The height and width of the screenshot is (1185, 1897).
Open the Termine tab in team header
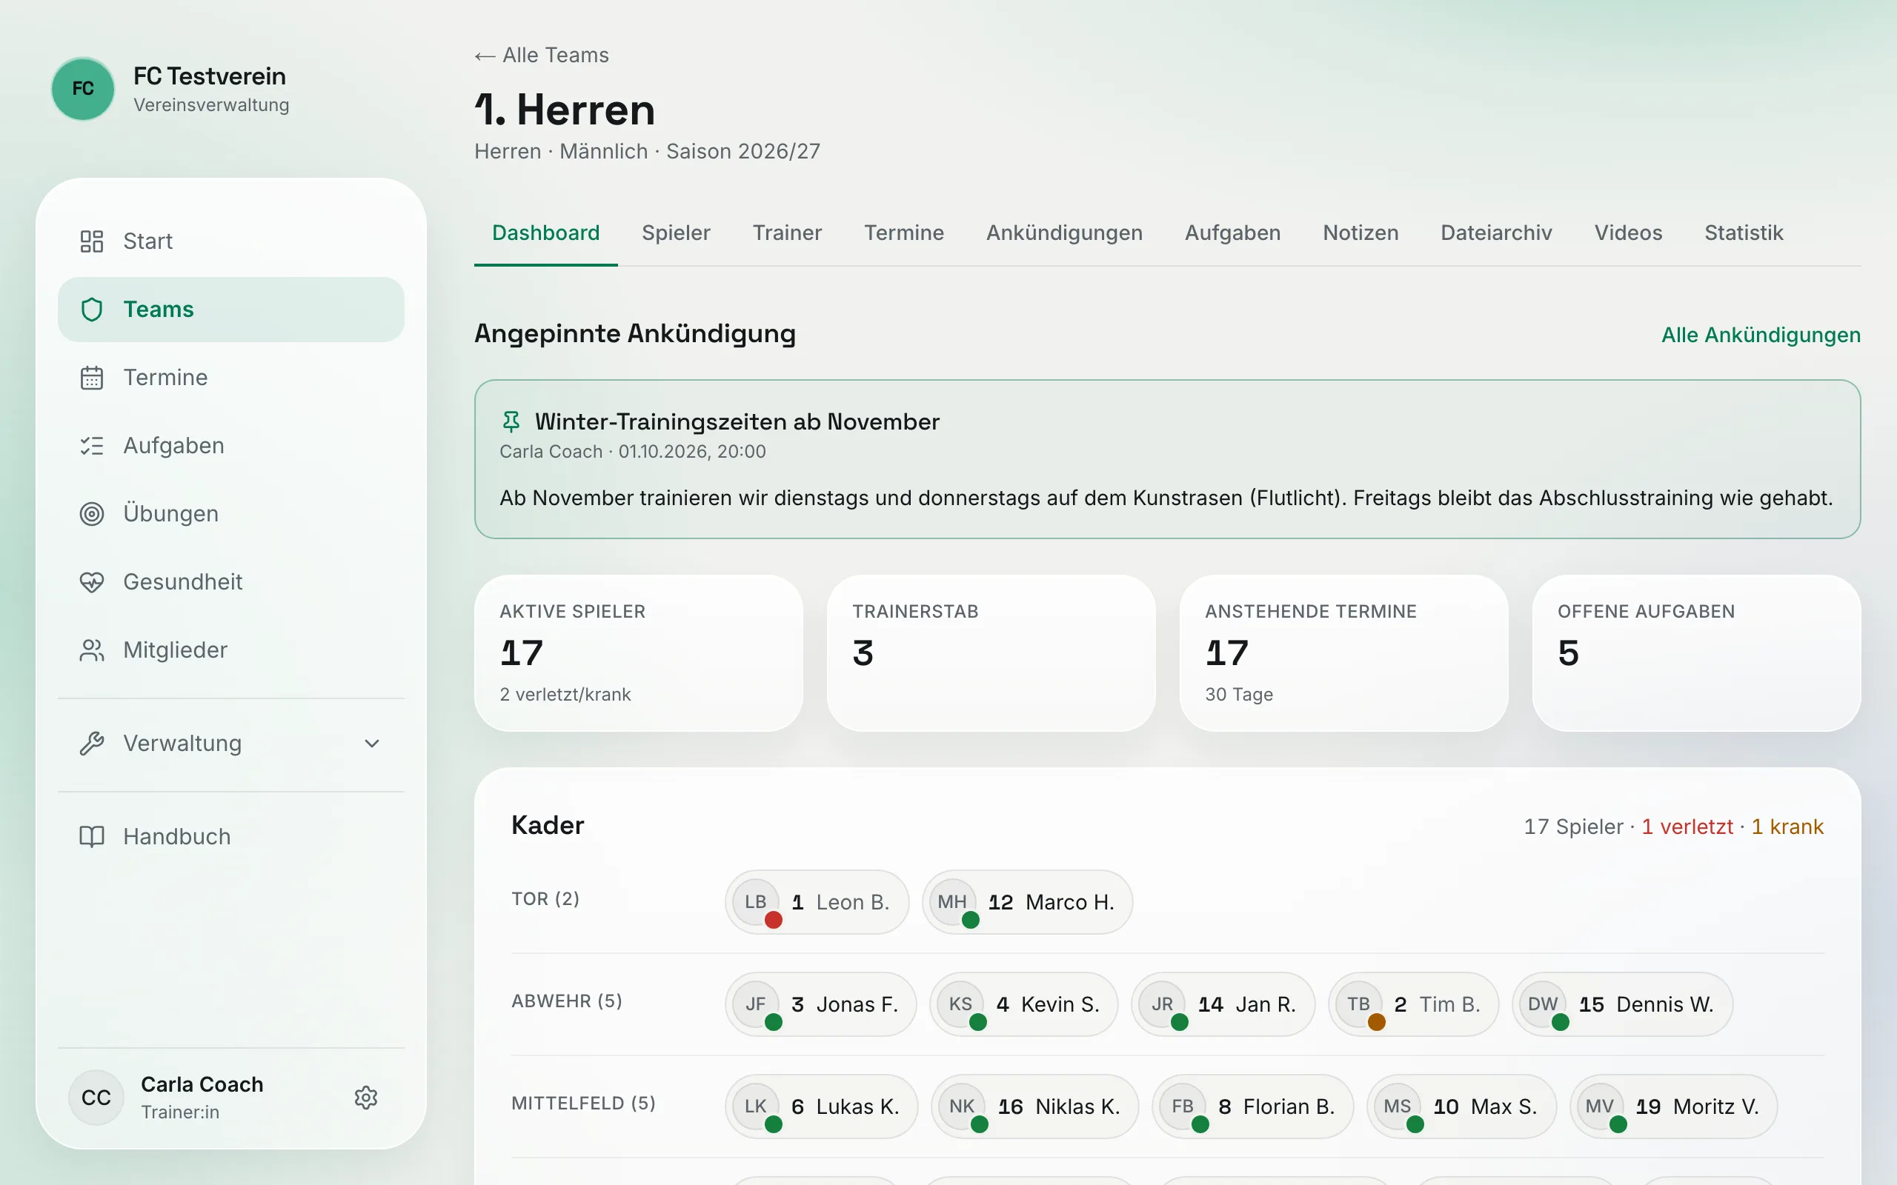coord(904,233)
